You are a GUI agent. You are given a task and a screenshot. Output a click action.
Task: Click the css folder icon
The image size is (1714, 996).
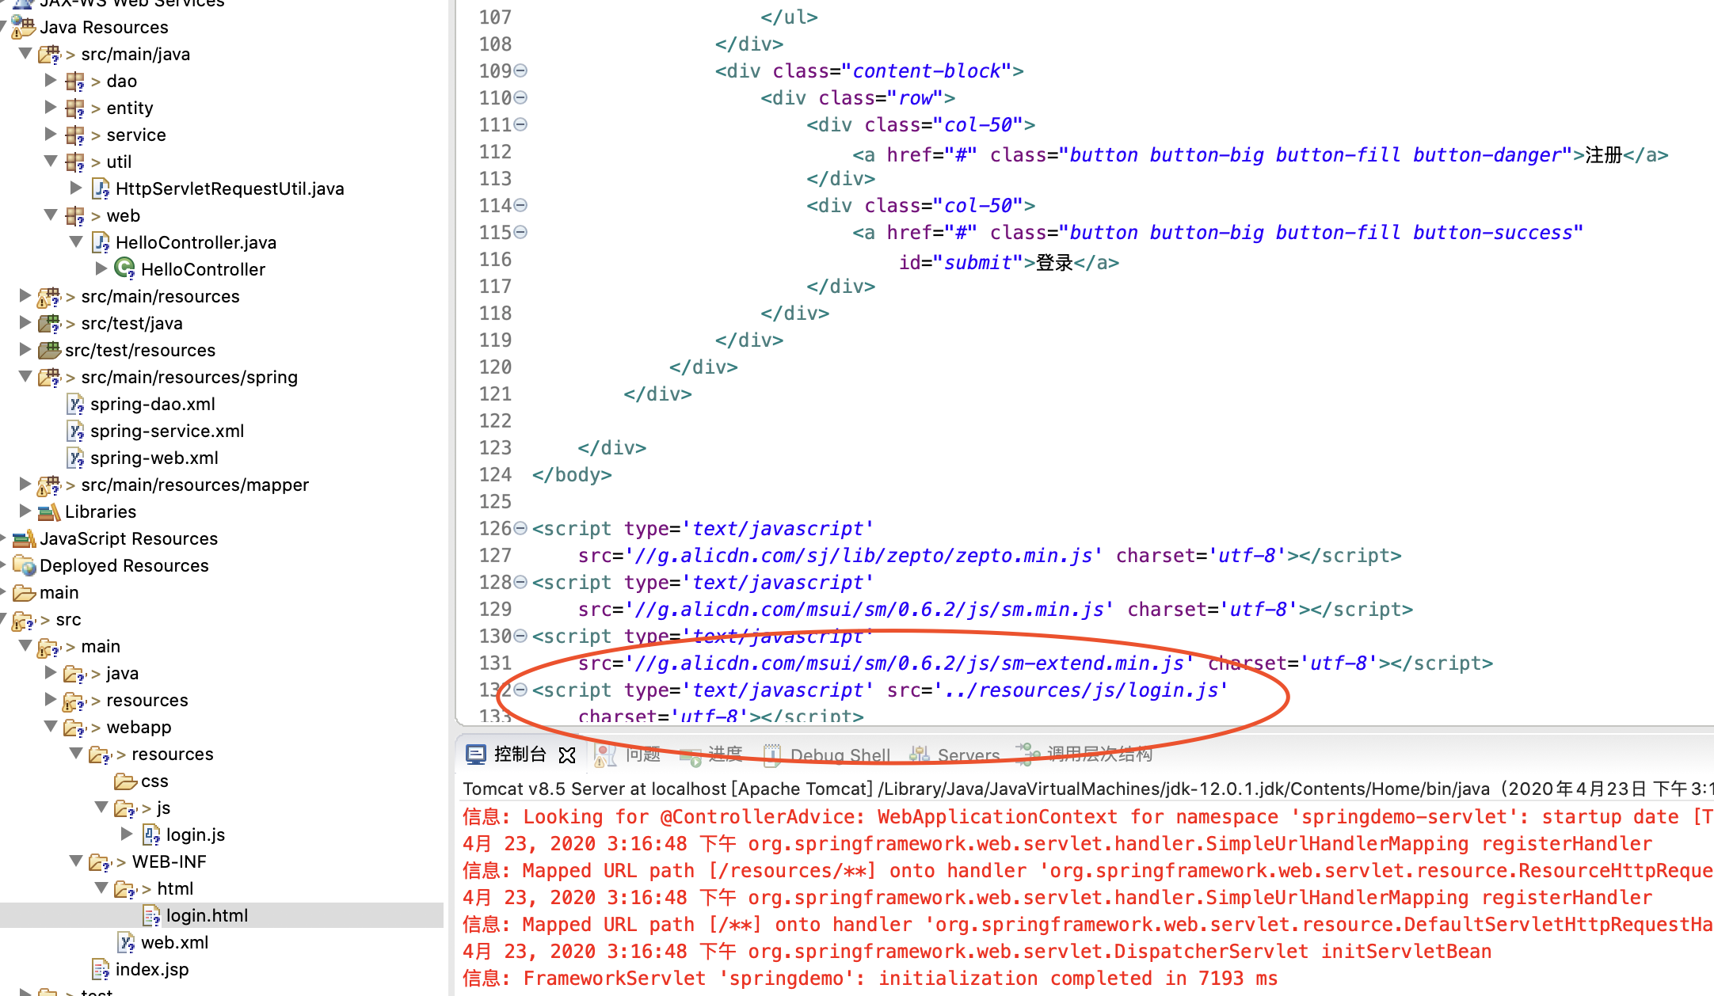(125, 781)
